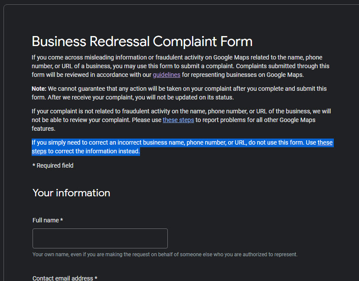
Task: Click 'for representing businesses on Google Maps' text
Action: (243, 75)
